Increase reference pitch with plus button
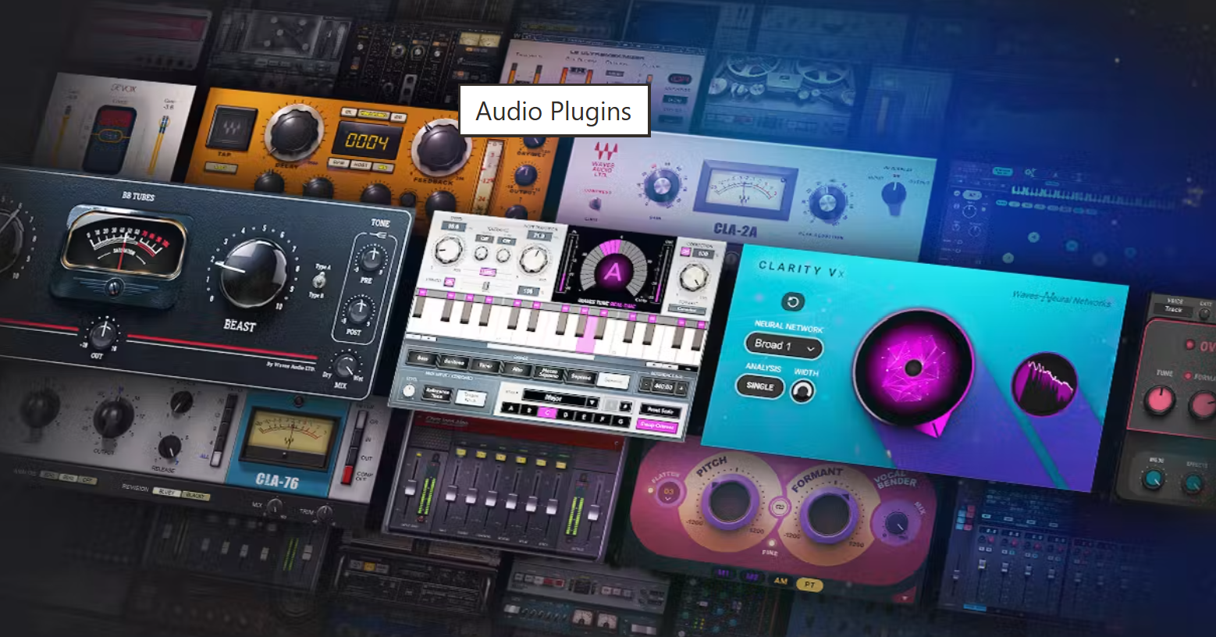This screenshot has width=1216, height=637. pyautogui.click(x=681, y=389)
